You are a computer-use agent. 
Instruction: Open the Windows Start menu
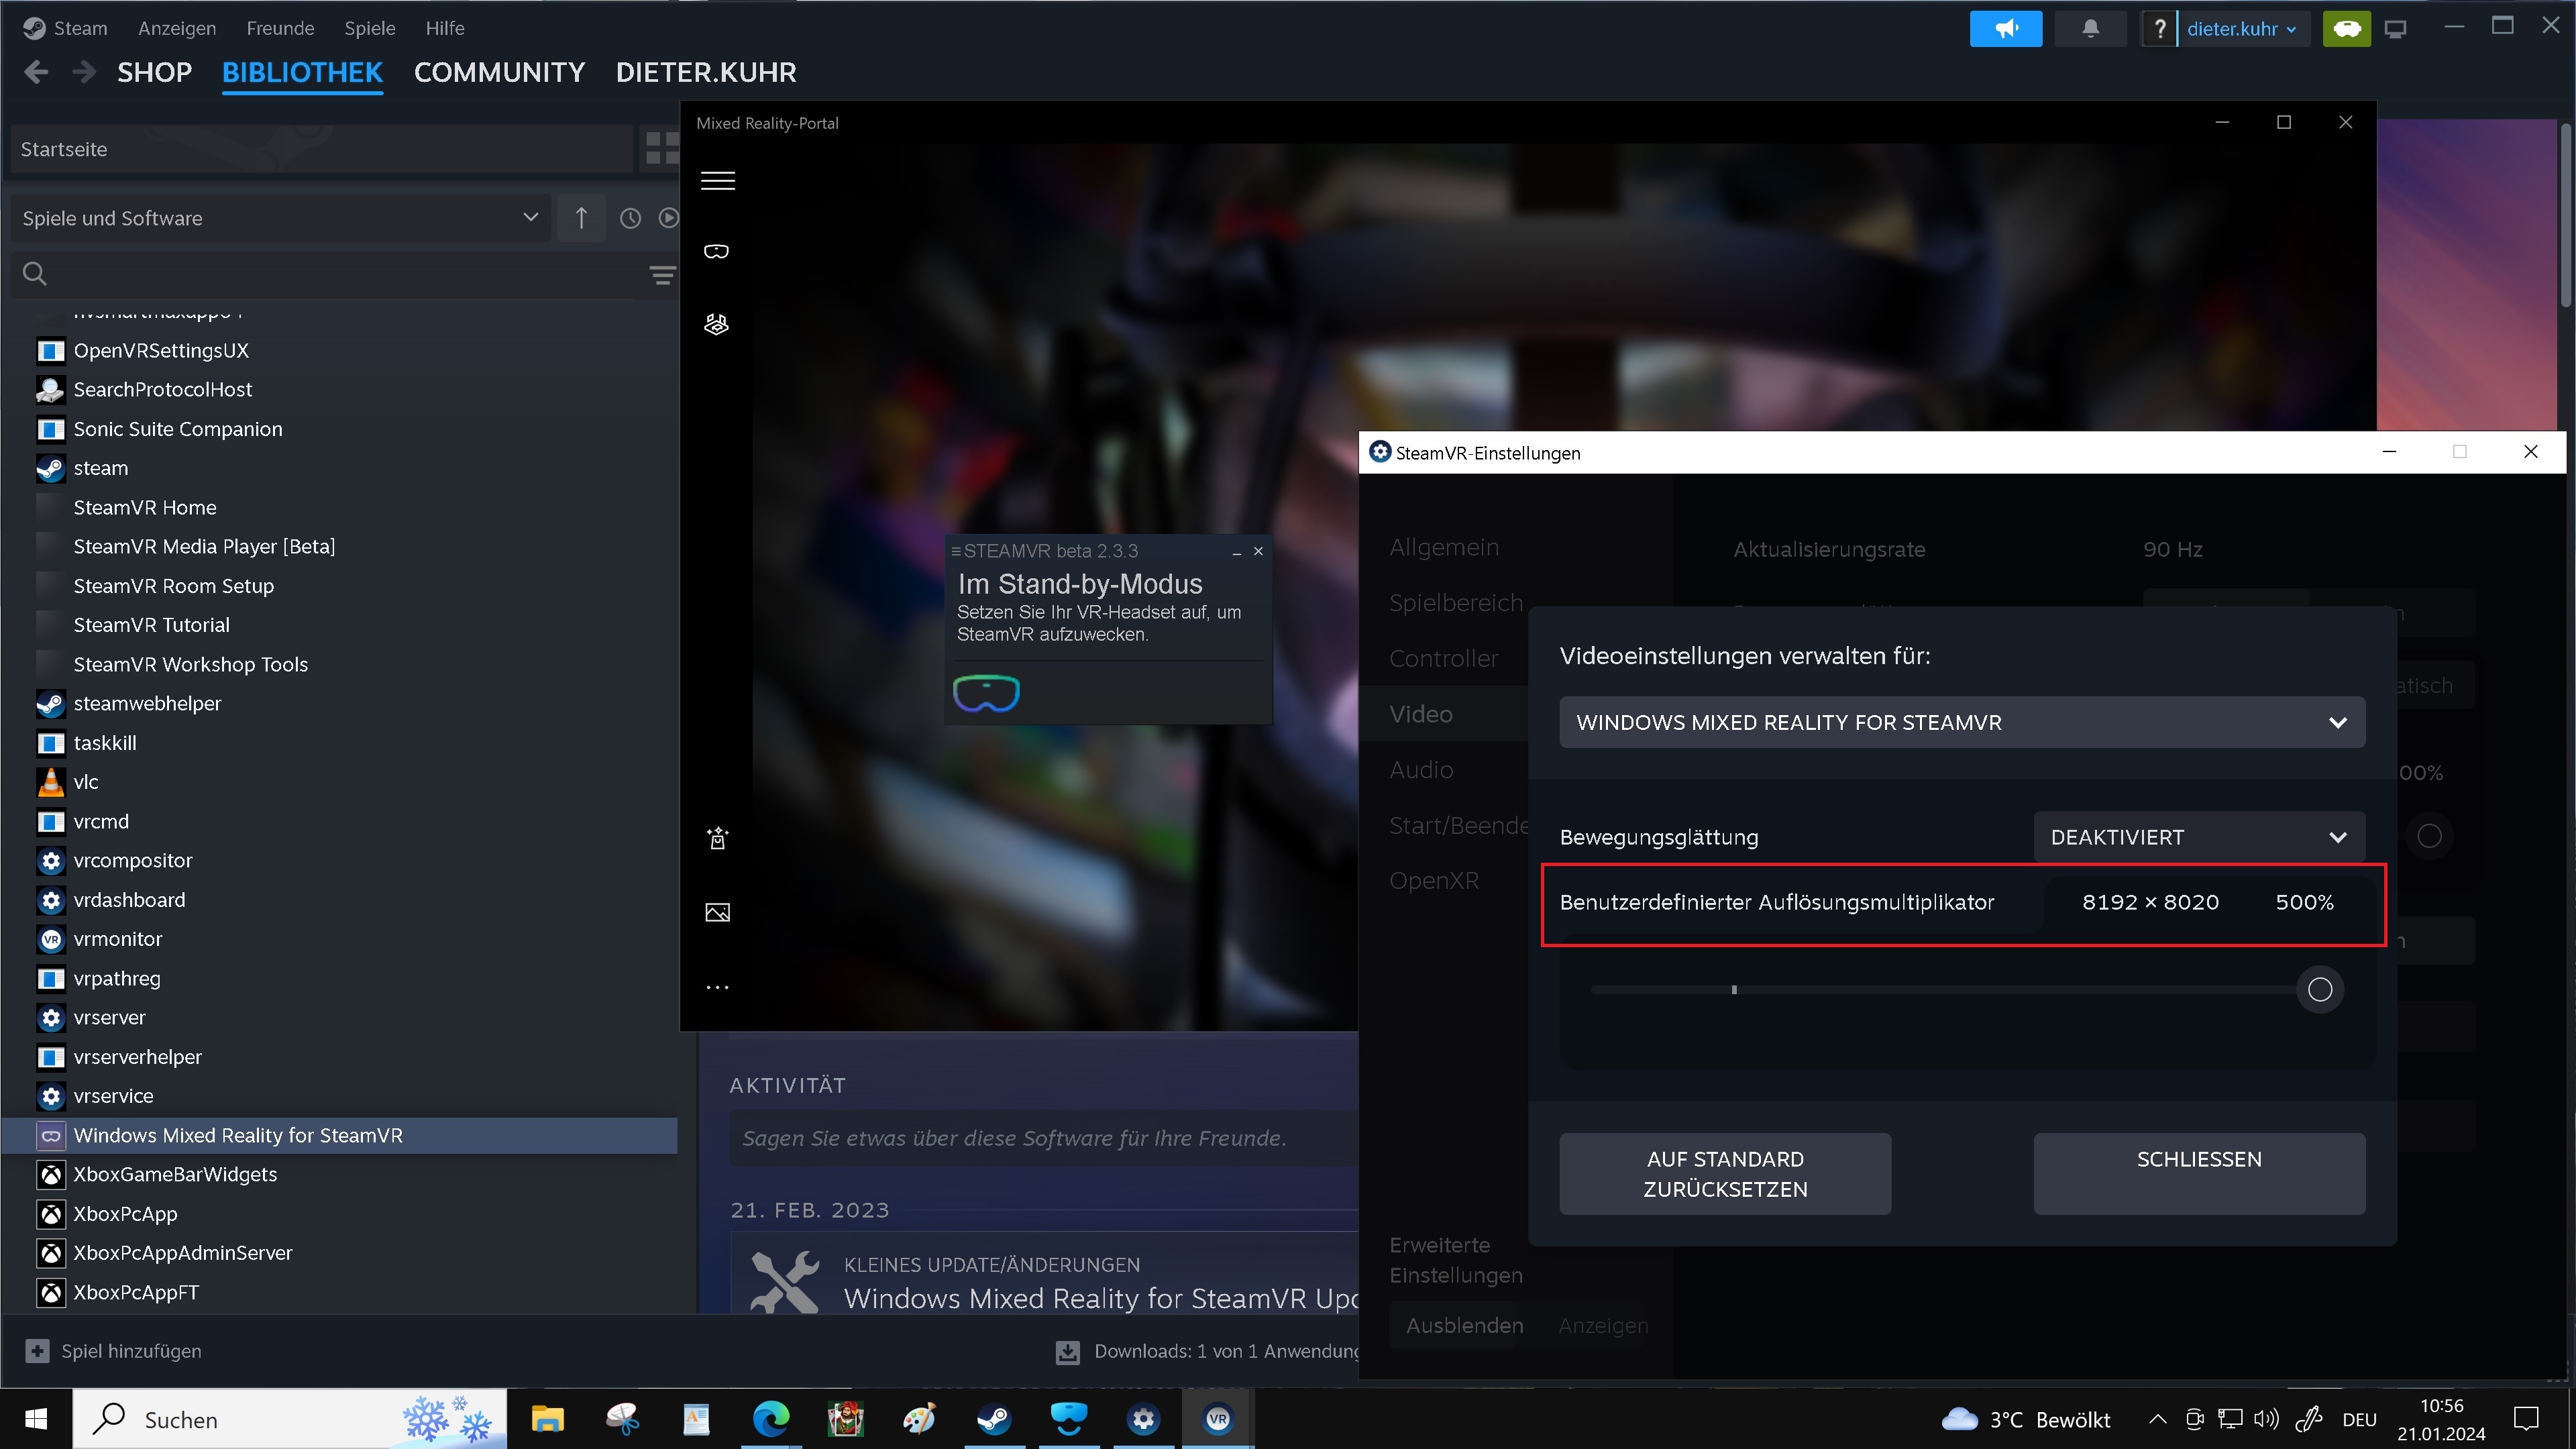[x=36, y=1419]
